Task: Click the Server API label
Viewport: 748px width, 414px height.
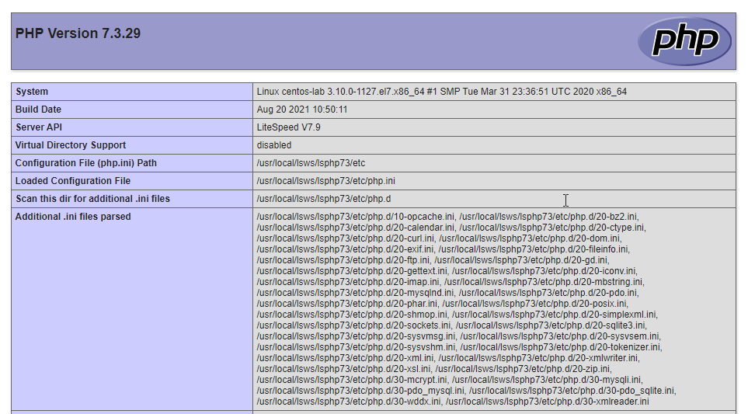Action: tap(39, 127)
